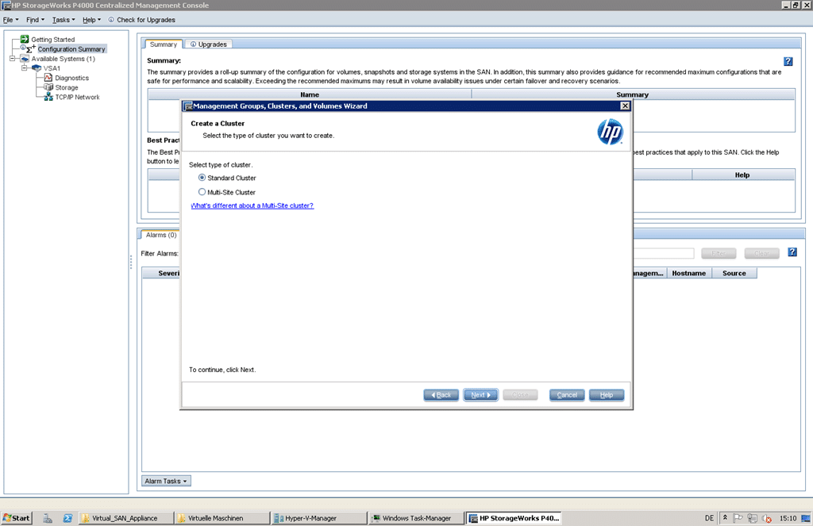Select the Multi-Site Cluster radio button
813x526 pixels.
pyautogui.click(x=202, y=192)
